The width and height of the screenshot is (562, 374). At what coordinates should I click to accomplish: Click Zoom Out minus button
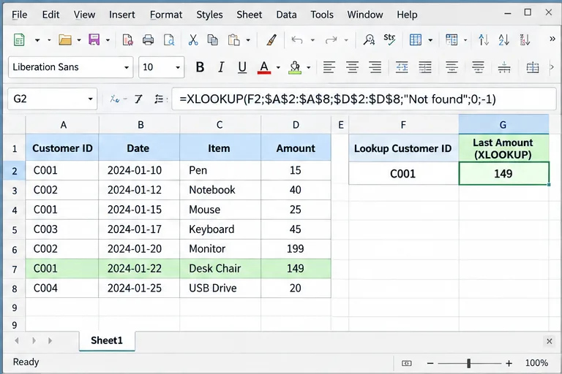[430, 363]
